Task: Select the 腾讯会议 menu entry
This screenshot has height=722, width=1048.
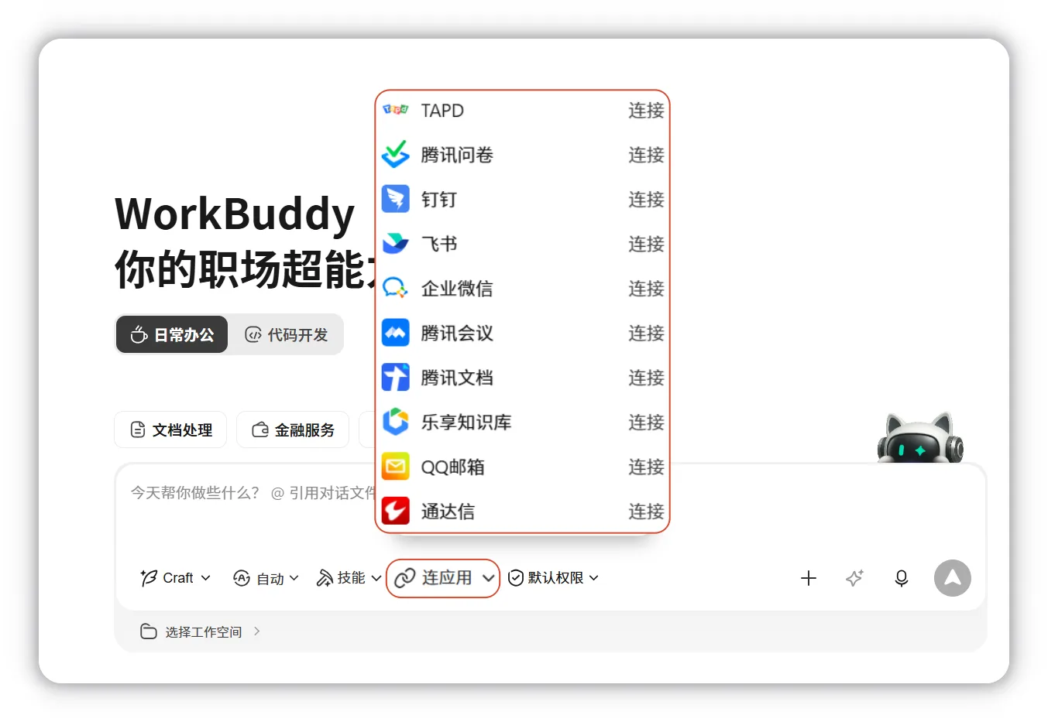Action: coord(523,333)
